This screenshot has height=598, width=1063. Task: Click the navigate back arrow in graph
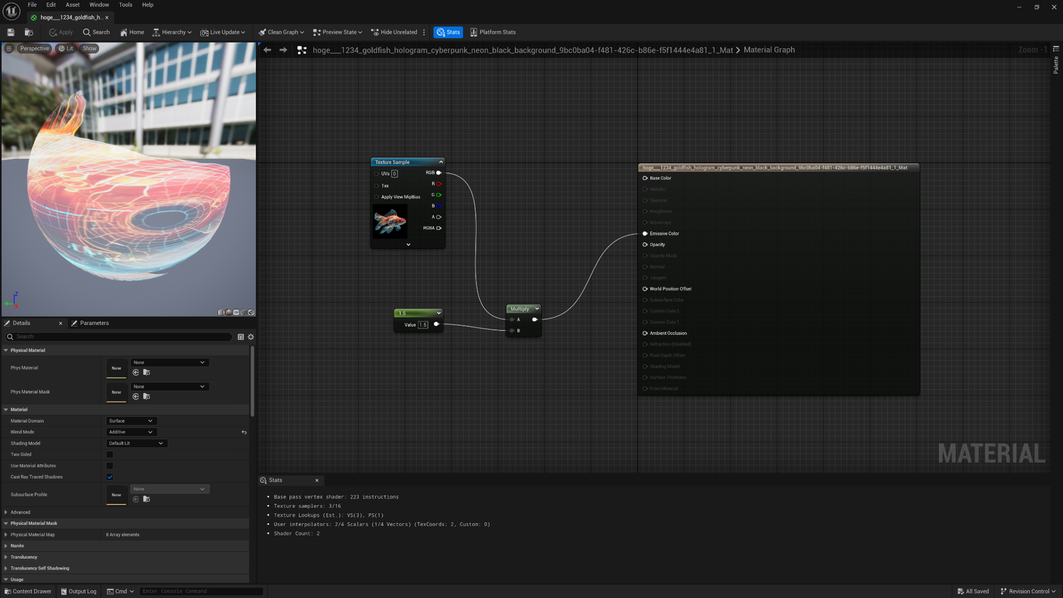pos(267,50)
